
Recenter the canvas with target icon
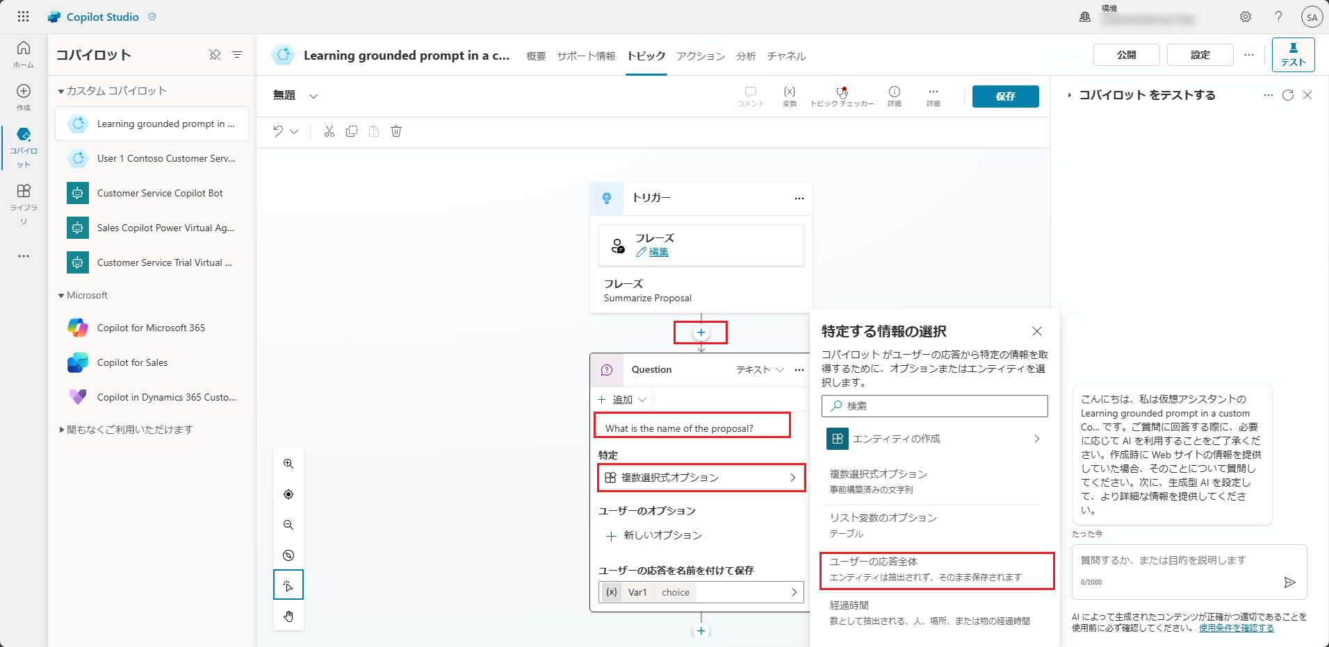(x=288, y=494)
